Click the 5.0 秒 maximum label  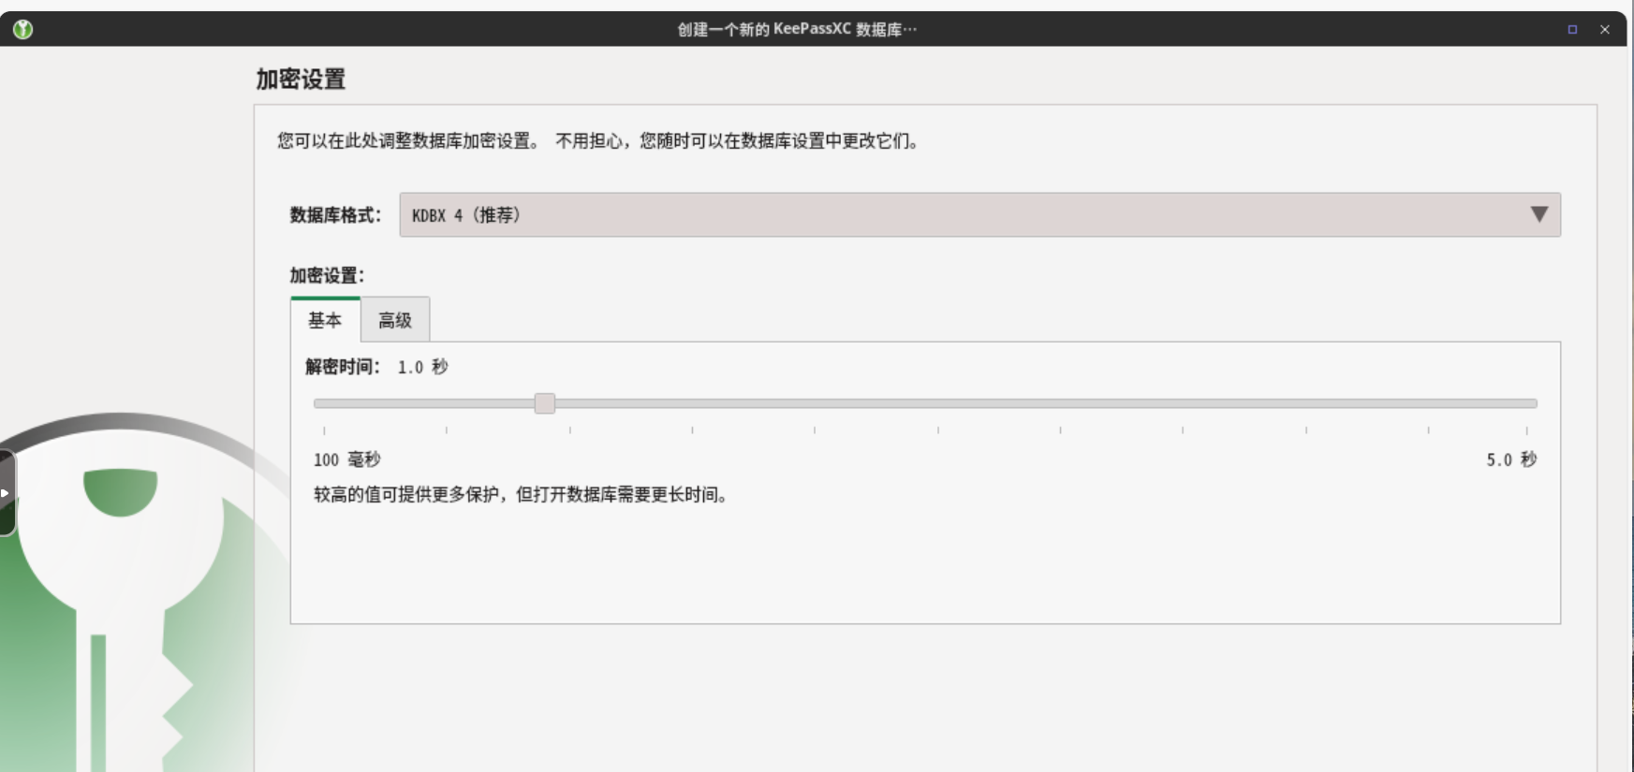(x=1511, y=459)
